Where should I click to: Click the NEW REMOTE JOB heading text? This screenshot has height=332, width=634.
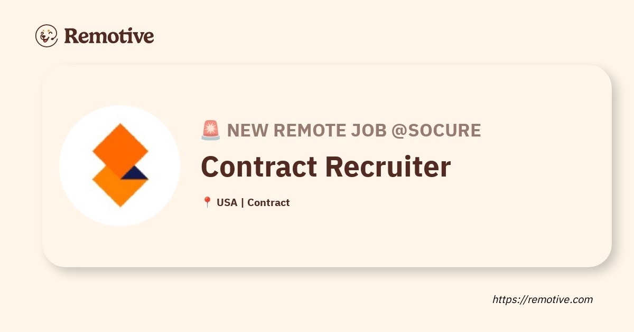[306, 130]
